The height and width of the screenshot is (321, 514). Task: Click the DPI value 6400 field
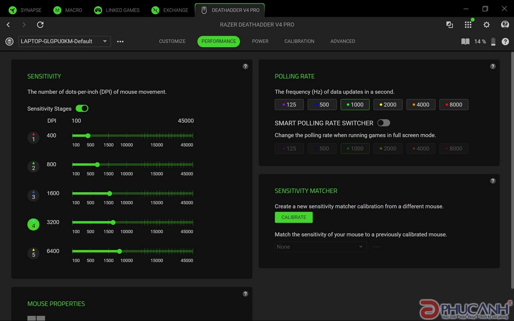click(53, 251)
